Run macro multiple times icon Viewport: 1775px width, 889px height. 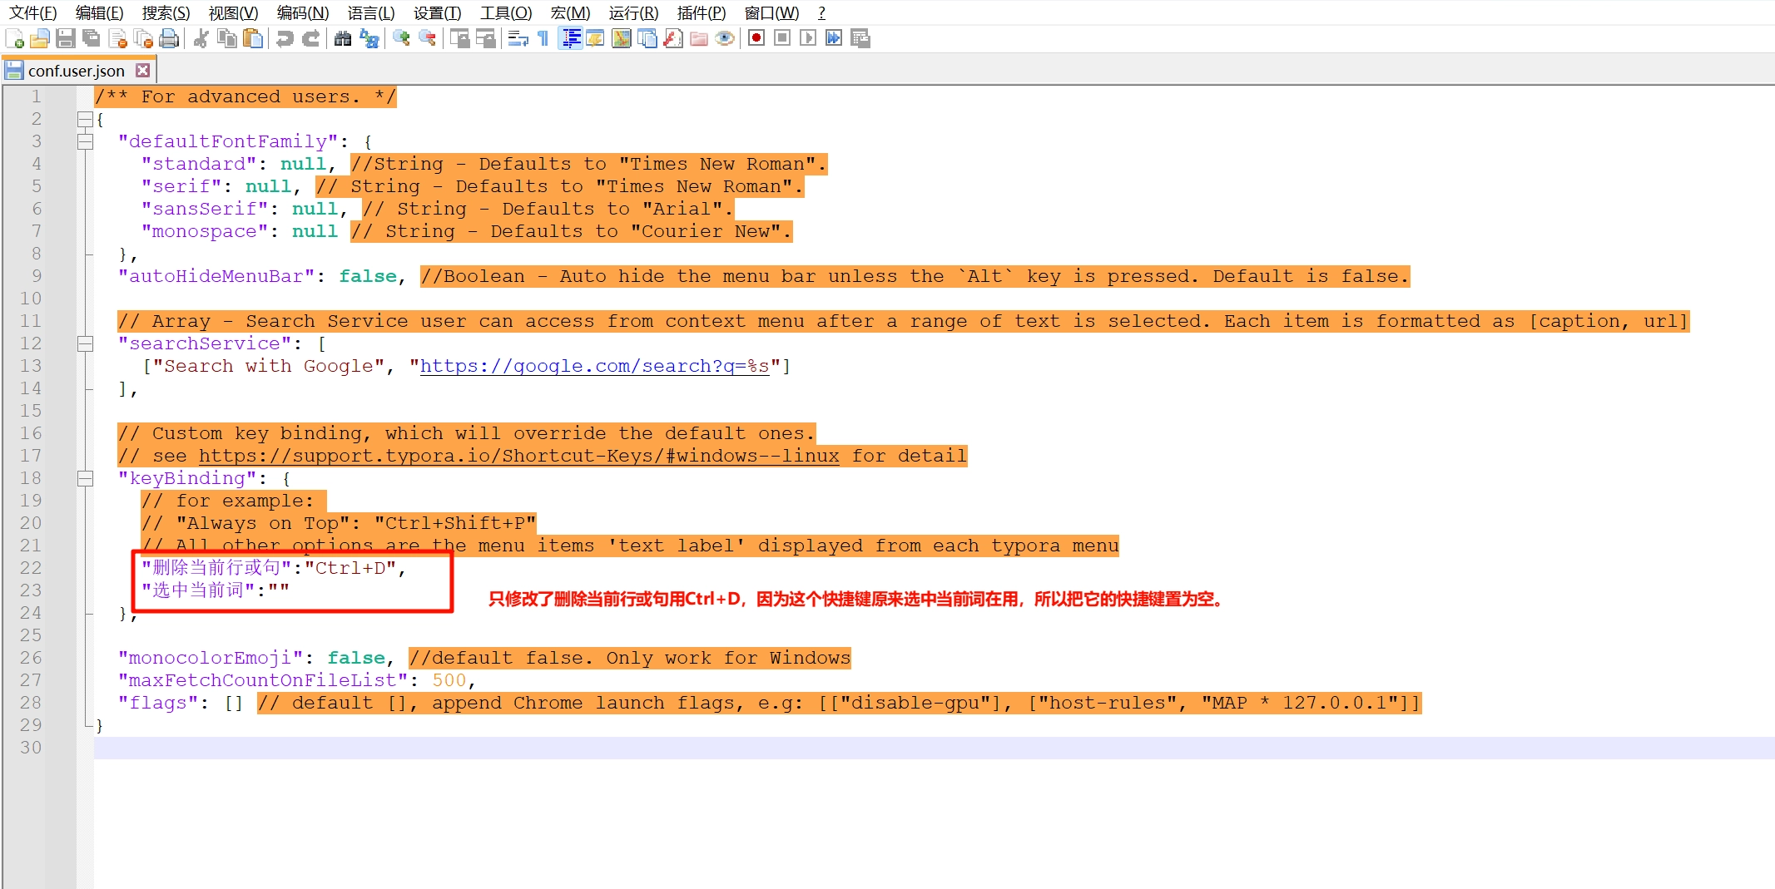pyautogui.click(x=833, y=38)
